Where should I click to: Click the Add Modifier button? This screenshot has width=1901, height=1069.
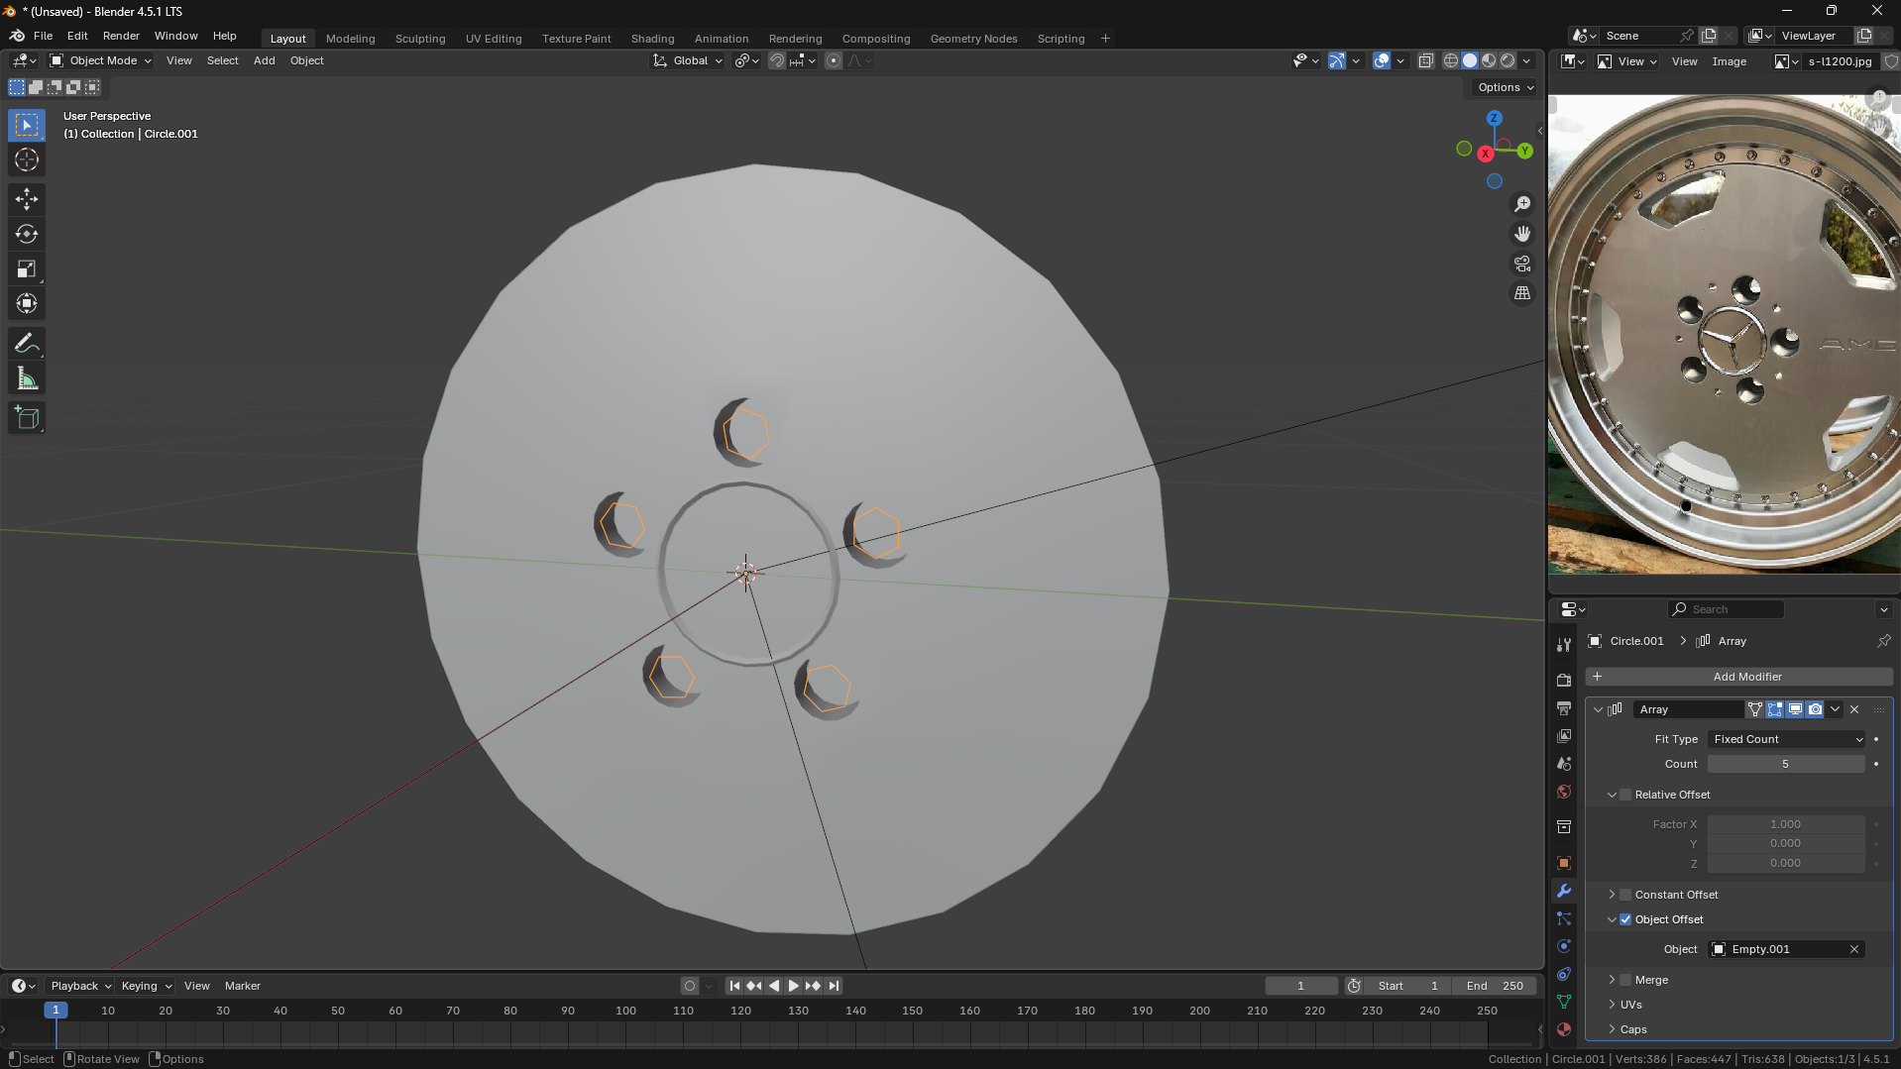click(1739, 677)
